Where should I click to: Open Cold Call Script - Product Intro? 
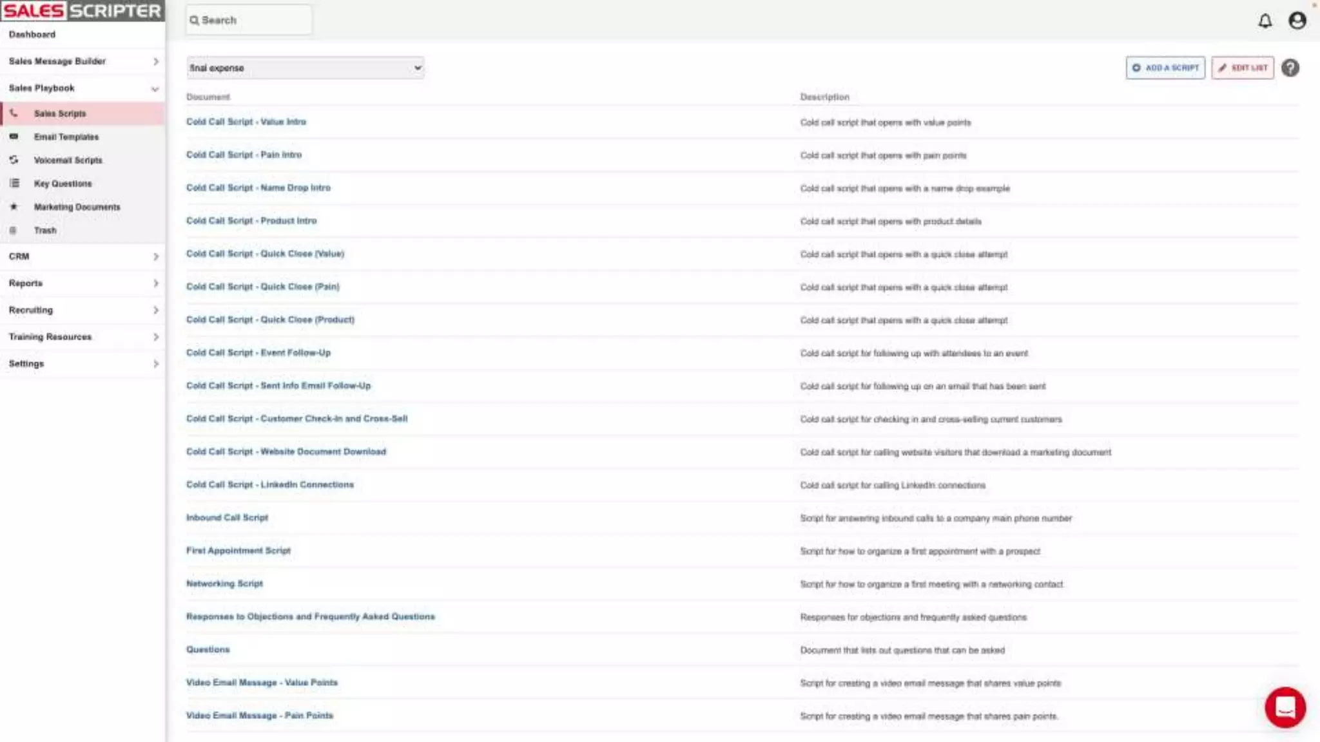(x=251, y=220)
